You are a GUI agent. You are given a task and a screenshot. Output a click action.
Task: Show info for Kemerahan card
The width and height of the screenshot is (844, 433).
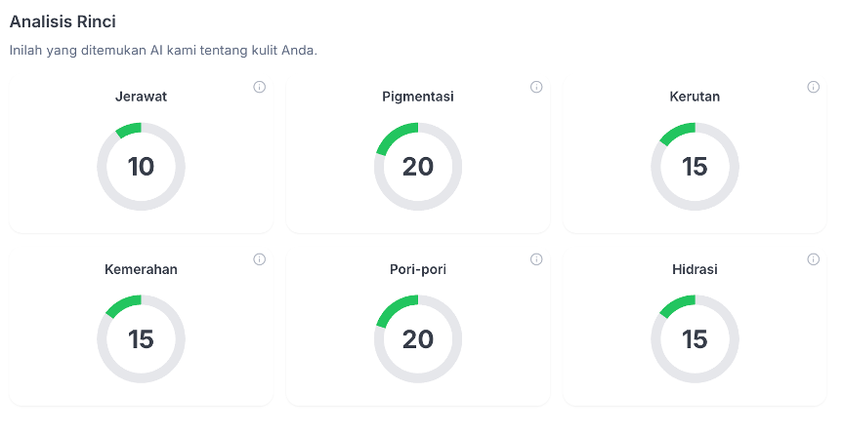click(x=260, y=259)
